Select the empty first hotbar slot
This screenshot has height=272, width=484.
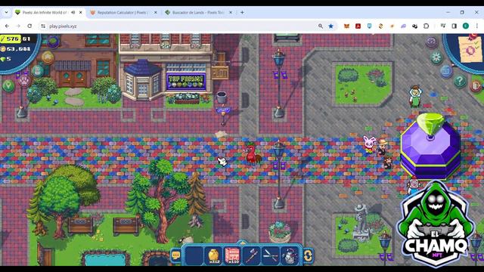coord(194,255)
